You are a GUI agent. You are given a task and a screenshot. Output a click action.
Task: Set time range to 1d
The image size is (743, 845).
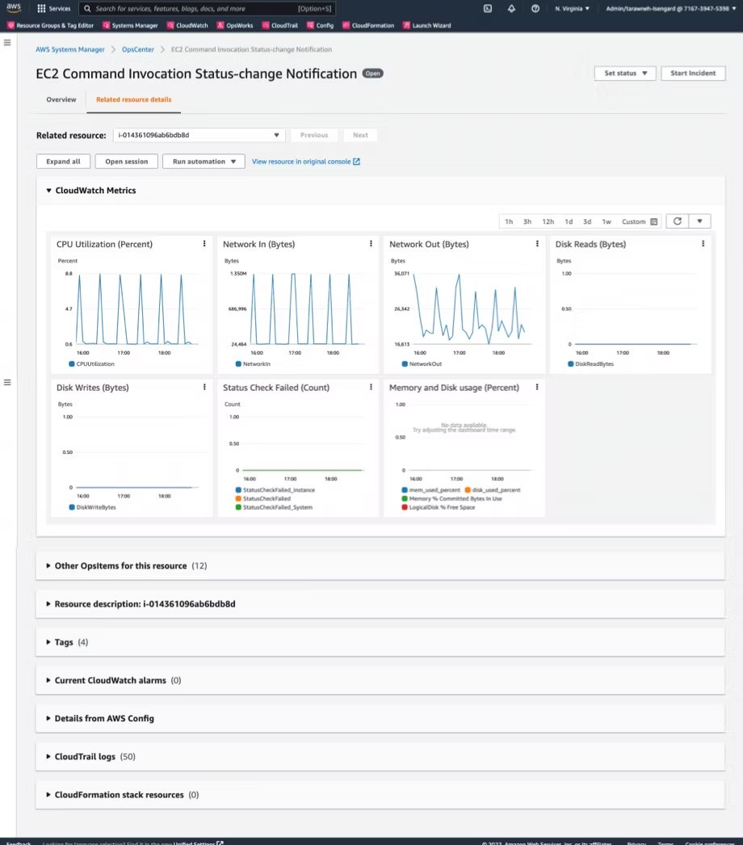click(569, 221)
